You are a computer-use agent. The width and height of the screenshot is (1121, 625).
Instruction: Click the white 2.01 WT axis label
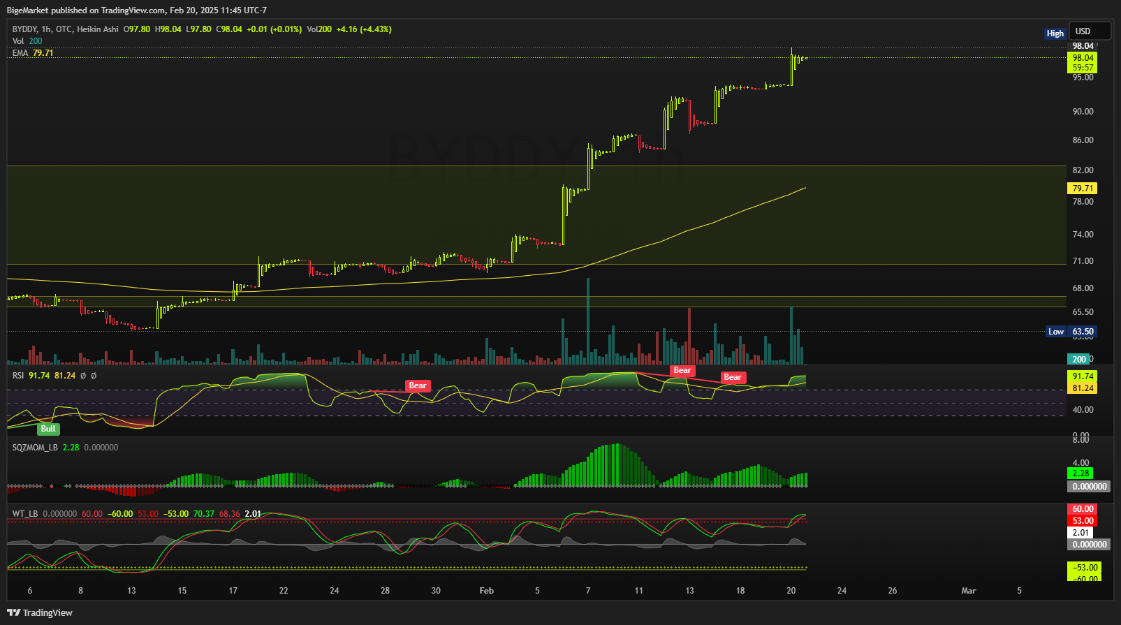click(x=1080, y=533)
